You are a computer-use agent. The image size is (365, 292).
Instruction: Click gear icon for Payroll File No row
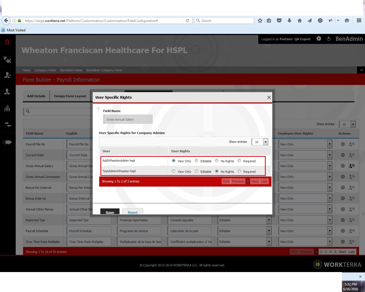coord(343,144)
